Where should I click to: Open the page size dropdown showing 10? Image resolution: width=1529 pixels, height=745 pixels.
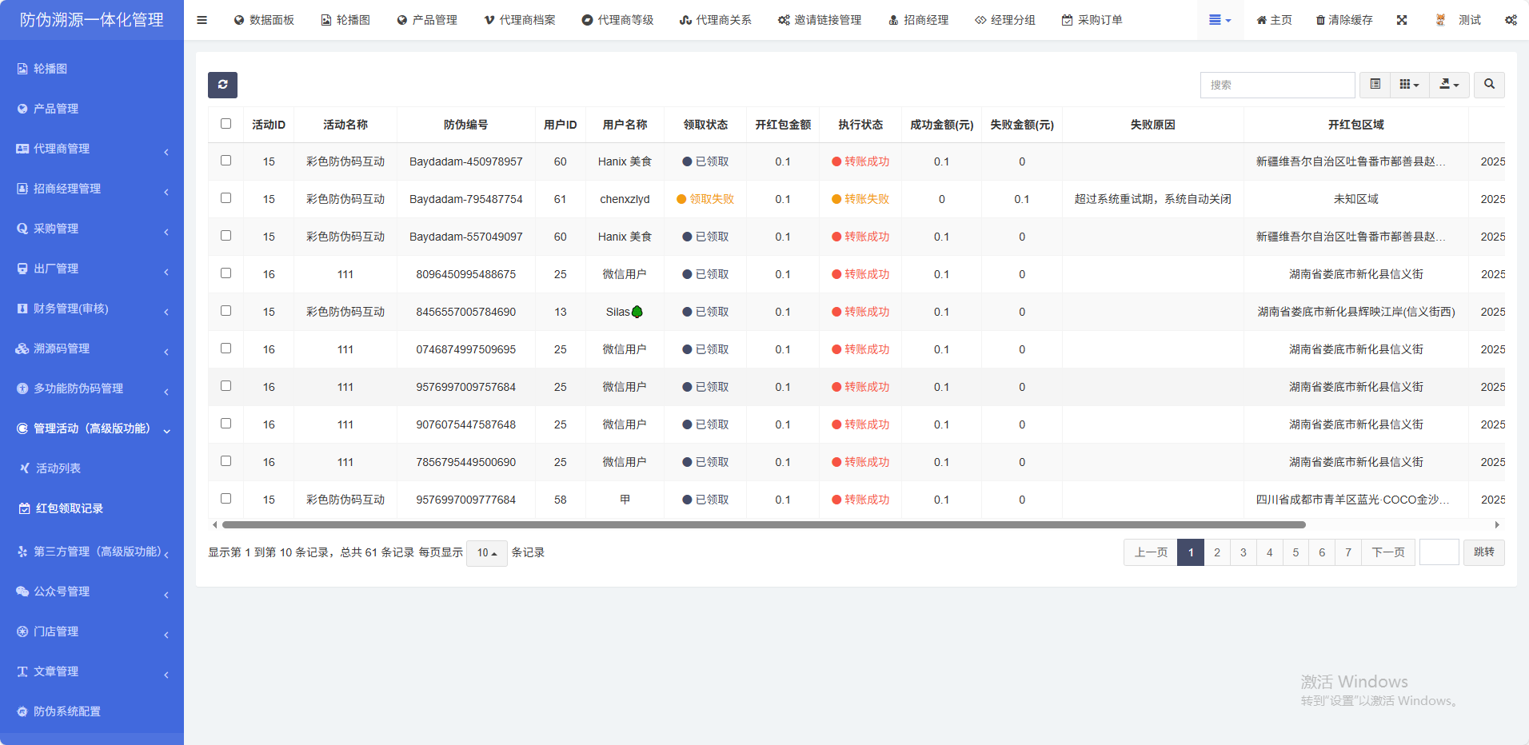486,553
